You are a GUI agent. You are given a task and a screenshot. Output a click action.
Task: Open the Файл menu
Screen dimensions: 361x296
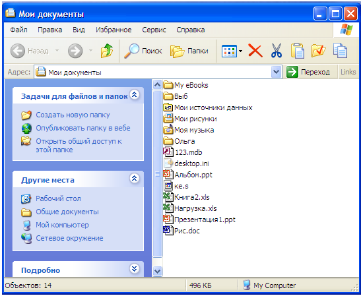point(19,30)
